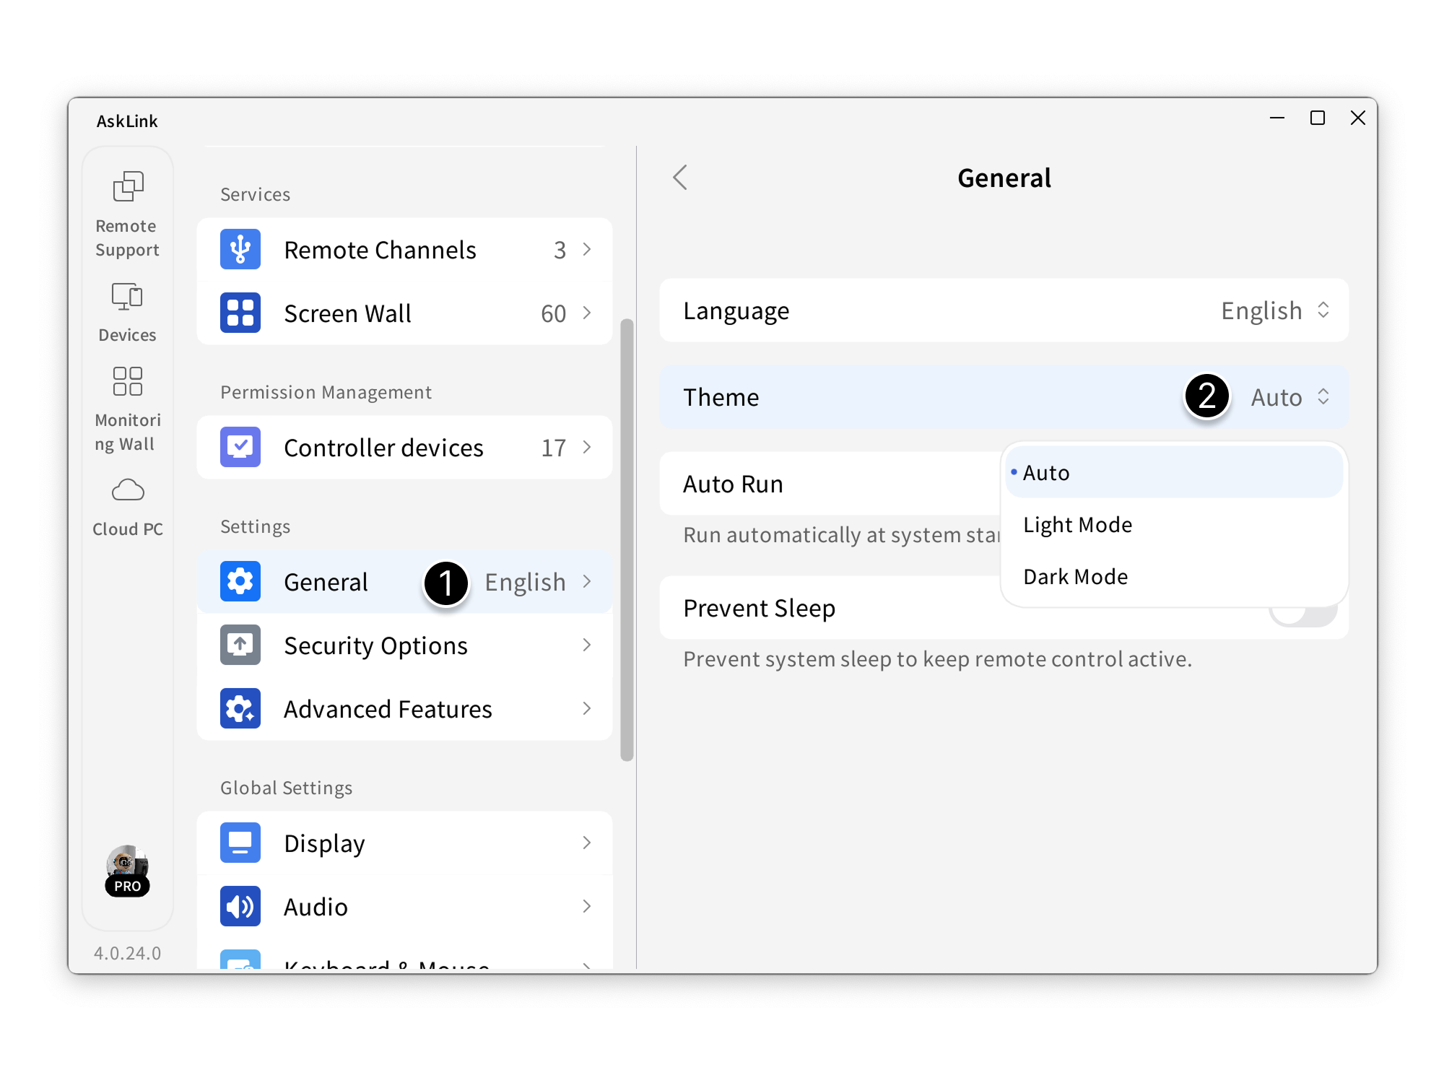This screenshot has height=1083, width=1444.
Task: Click the Screen Wall grid icon
Action: (x=240, y=313)
